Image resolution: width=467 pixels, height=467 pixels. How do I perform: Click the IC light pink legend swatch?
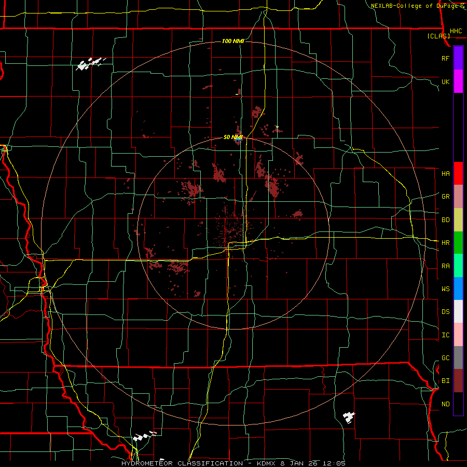[458, 335]
